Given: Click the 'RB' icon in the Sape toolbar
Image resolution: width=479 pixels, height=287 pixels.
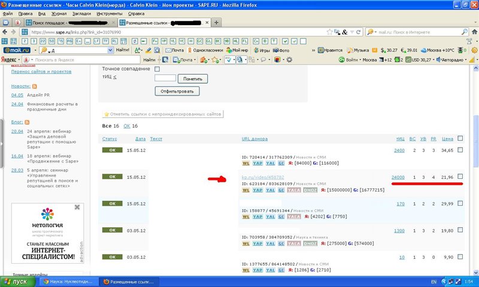Looking at the screenshot, I should pos(69,41).
